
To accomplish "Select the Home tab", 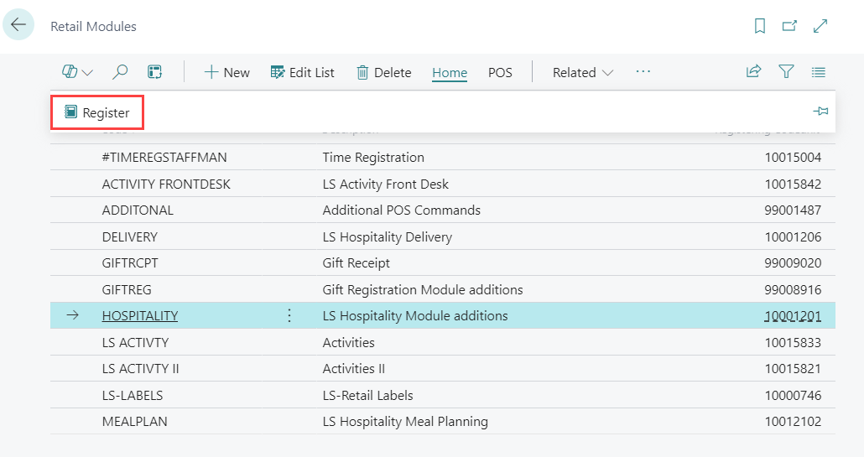I will [450, 72].
